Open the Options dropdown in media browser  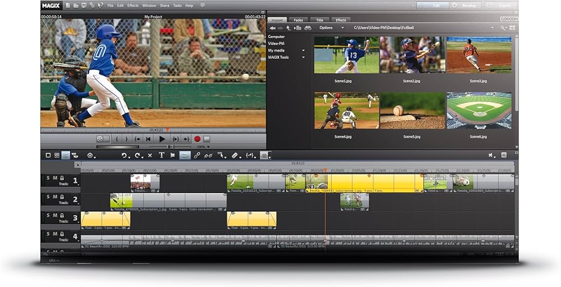pyautogui.click(x=342, y=27)
